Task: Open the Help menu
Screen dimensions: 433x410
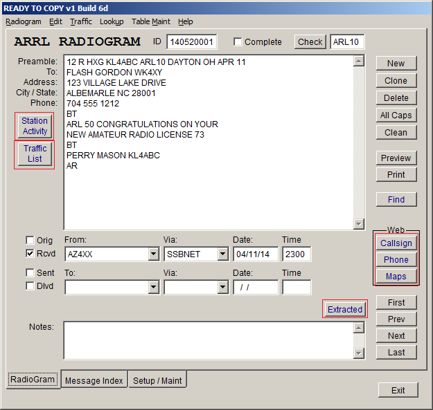Action: tap(185, 21)
